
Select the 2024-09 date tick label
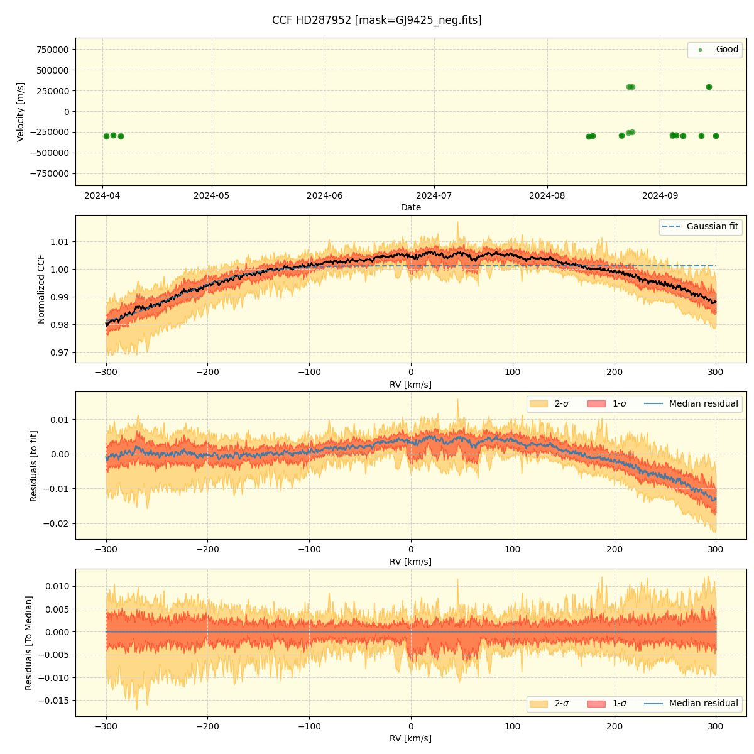(x=660, y=195)
